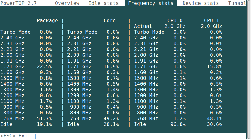Open the Idle stats tab

coord(104,3)
